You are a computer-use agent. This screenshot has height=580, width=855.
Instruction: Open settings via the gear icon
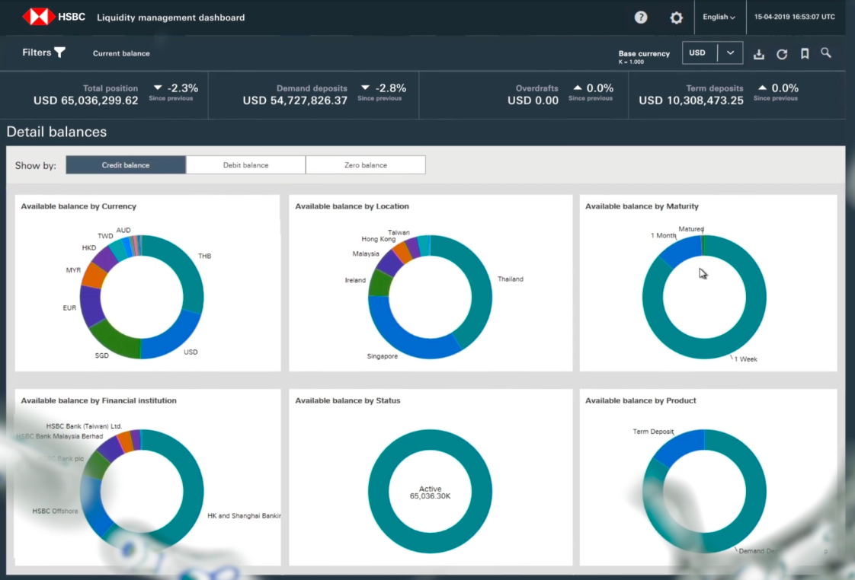676,18
